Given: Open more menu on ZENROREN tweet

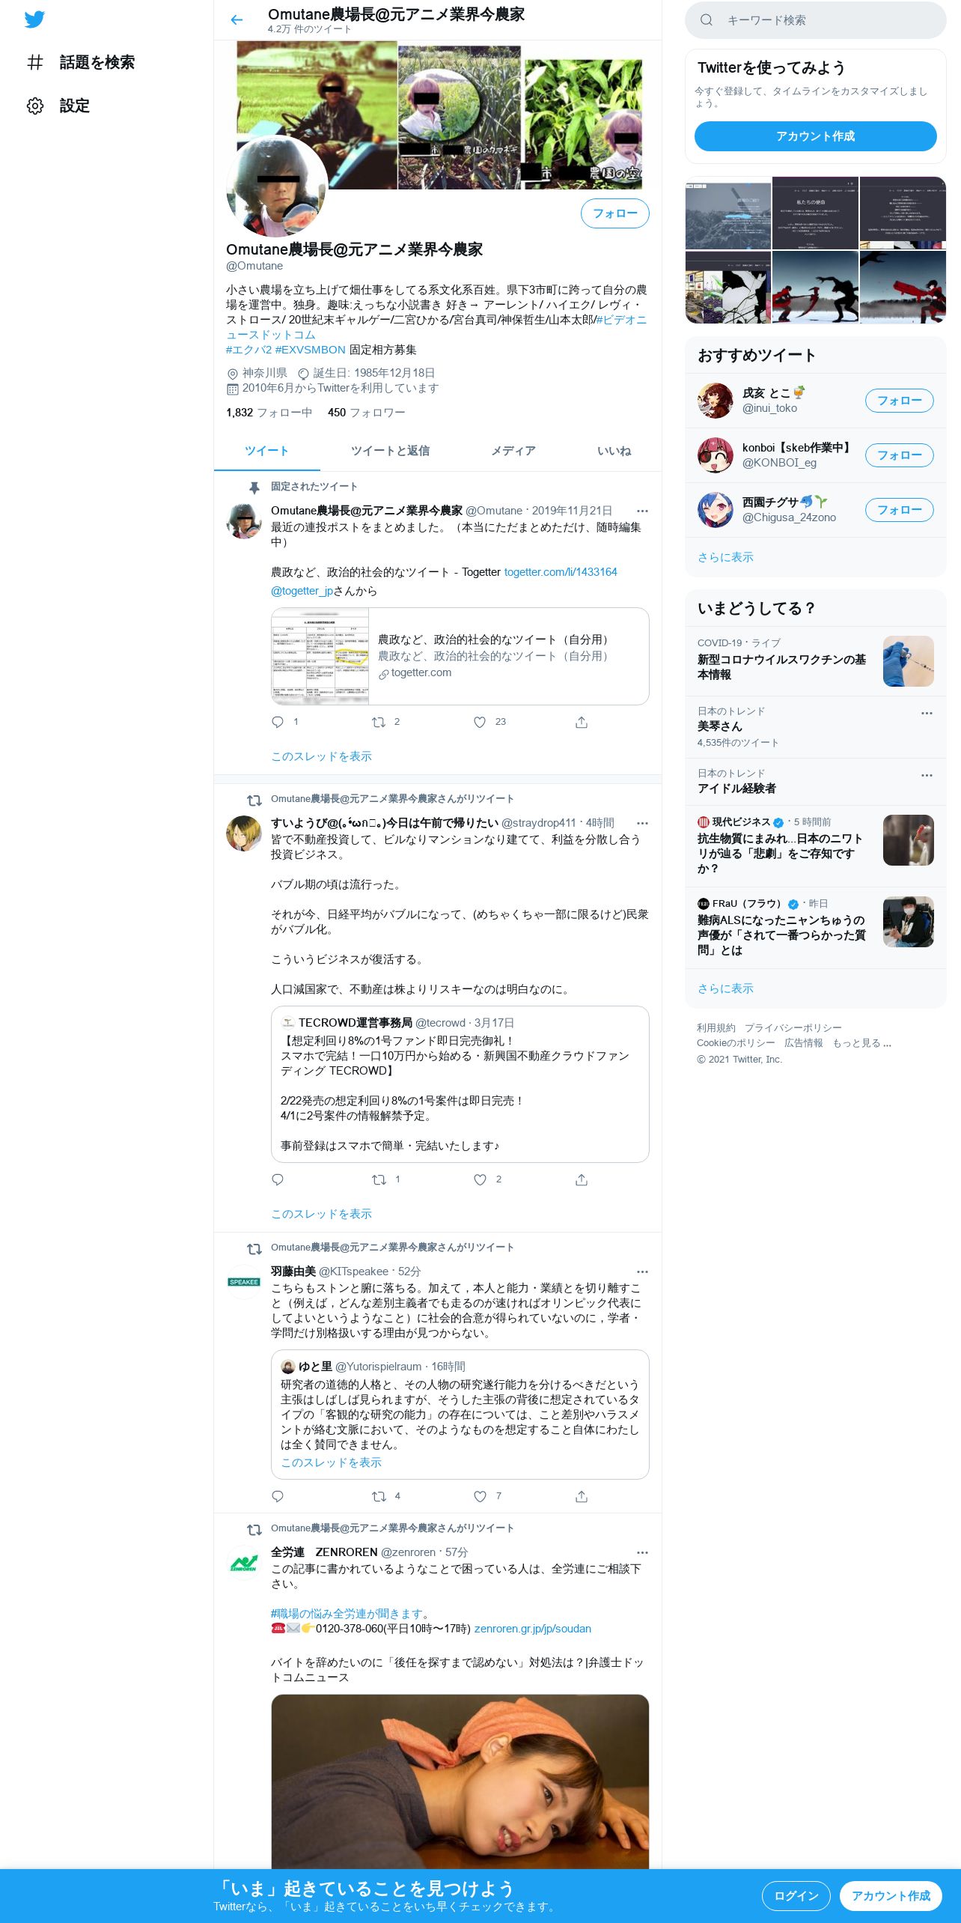Looking at the screenshot, I should click(642, 1552).
